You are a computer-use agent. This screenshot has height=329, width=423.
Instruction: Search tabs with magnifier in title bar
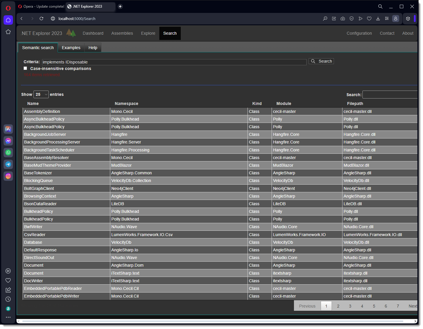pos(380,6)
